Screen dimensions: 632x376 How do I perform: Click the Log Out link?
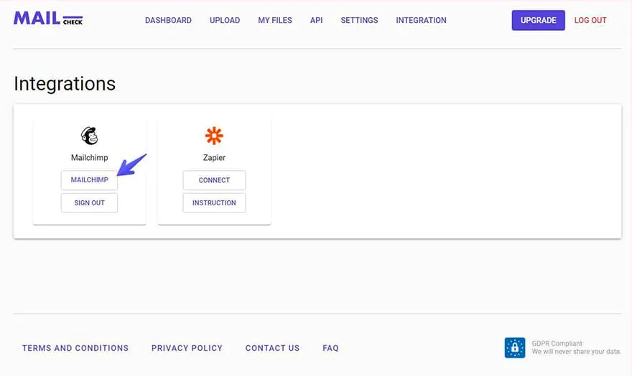pyautogui.click(x=590, y=20)
